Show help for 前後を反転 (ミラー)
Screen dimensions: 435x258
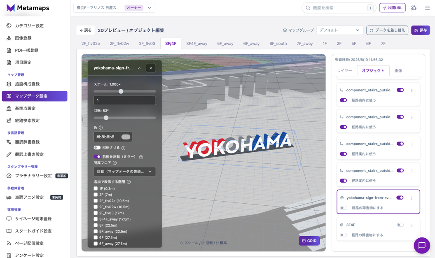point(141,157)
